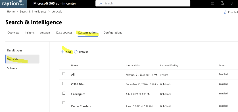
Task: Open more options for O365 Files vertical
Action: pos(119,84)
